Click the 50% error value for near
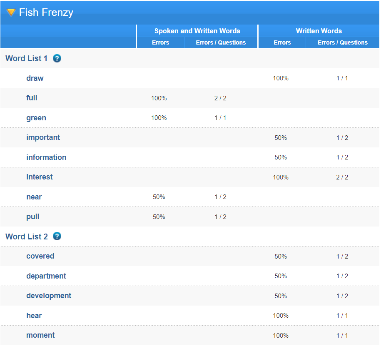 click(159, 197)
